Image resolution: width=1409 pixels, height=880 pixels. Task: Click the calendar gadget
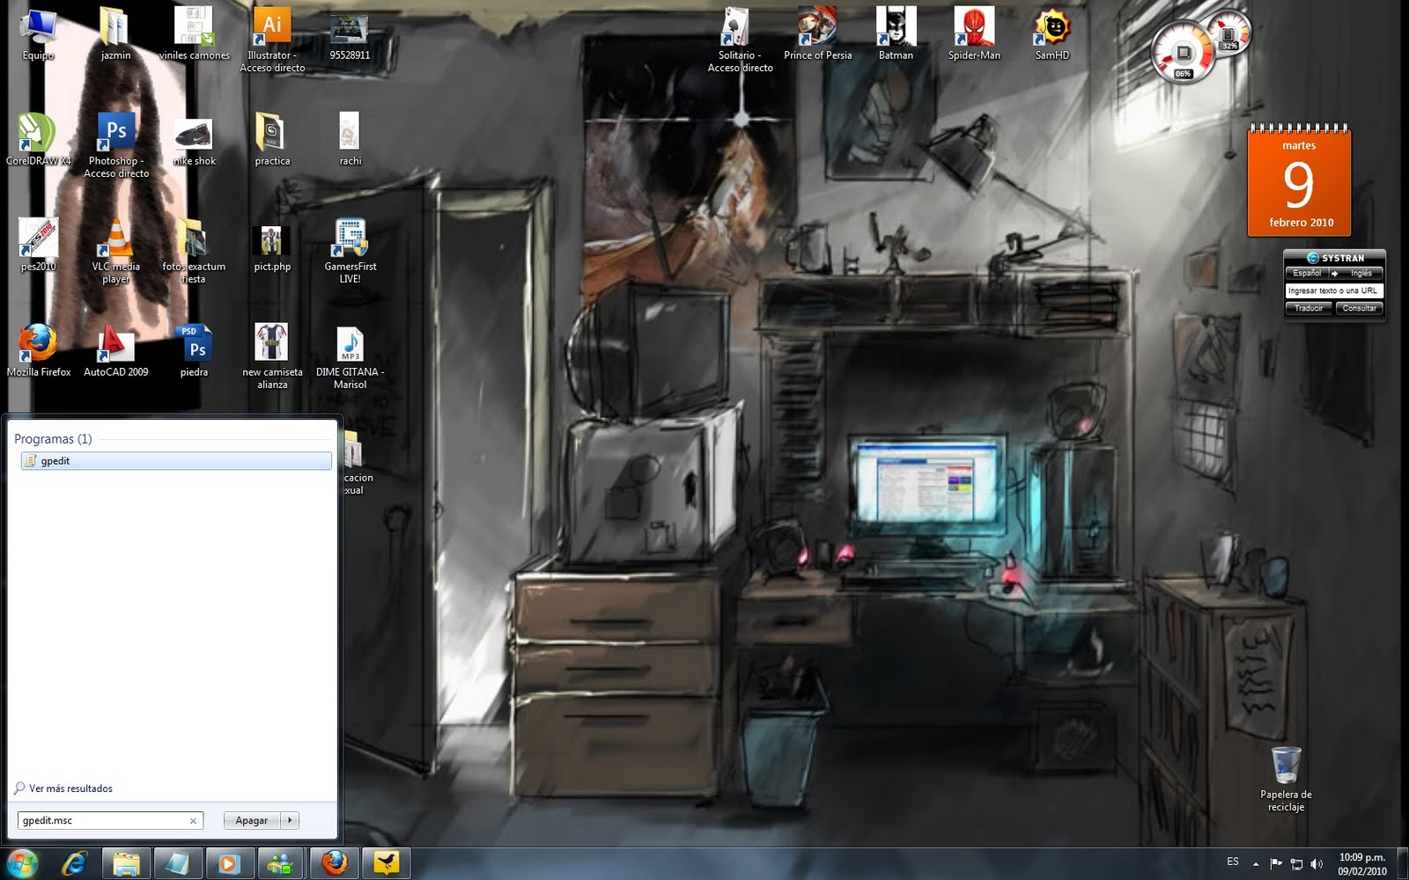(x=1299, y=180)
